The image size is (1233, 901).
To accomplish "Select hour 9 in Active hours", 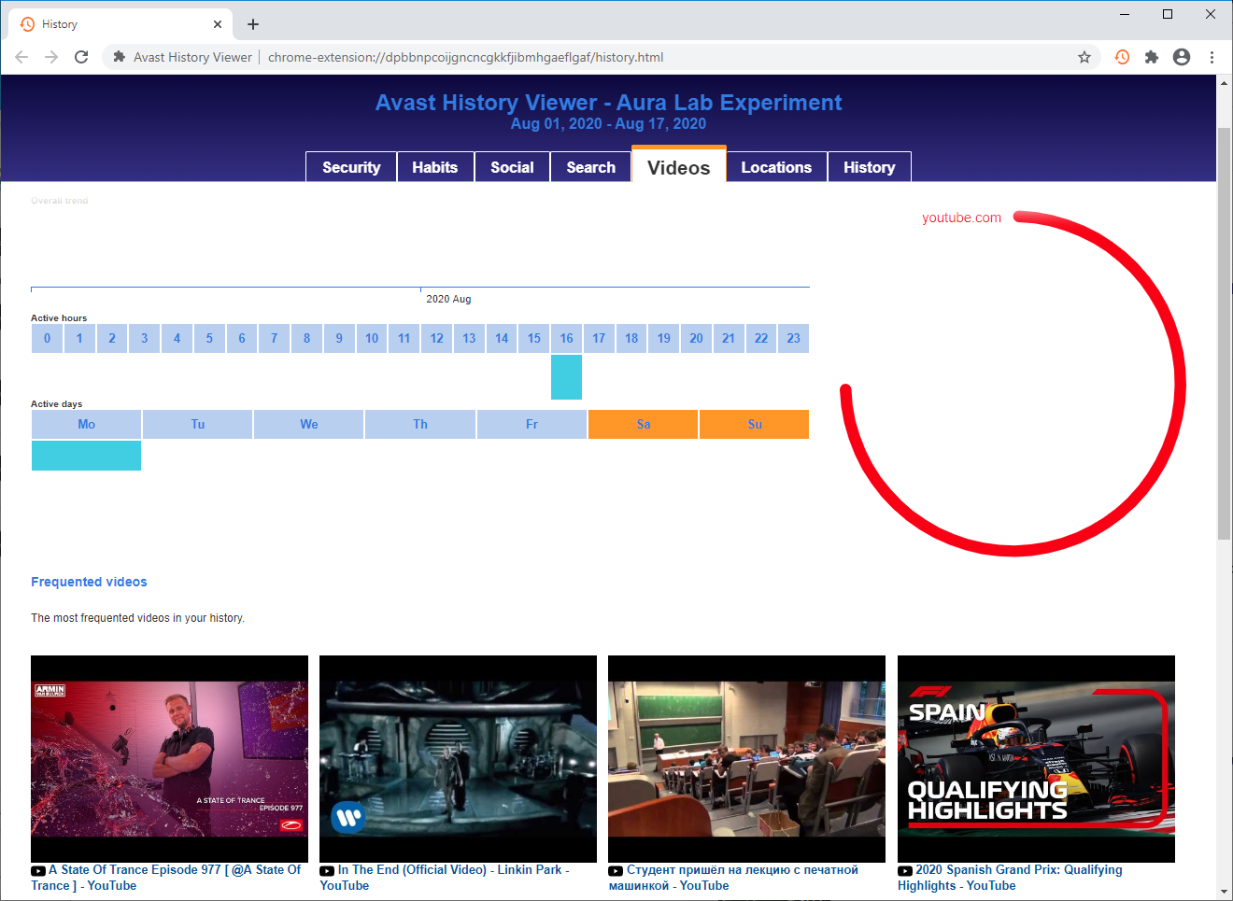I will click(339, 338).
